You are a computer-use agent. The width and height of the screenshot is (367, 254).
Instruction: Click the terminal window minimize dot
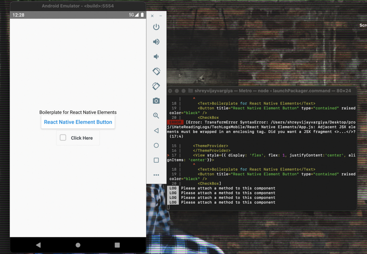coord(177,91)
